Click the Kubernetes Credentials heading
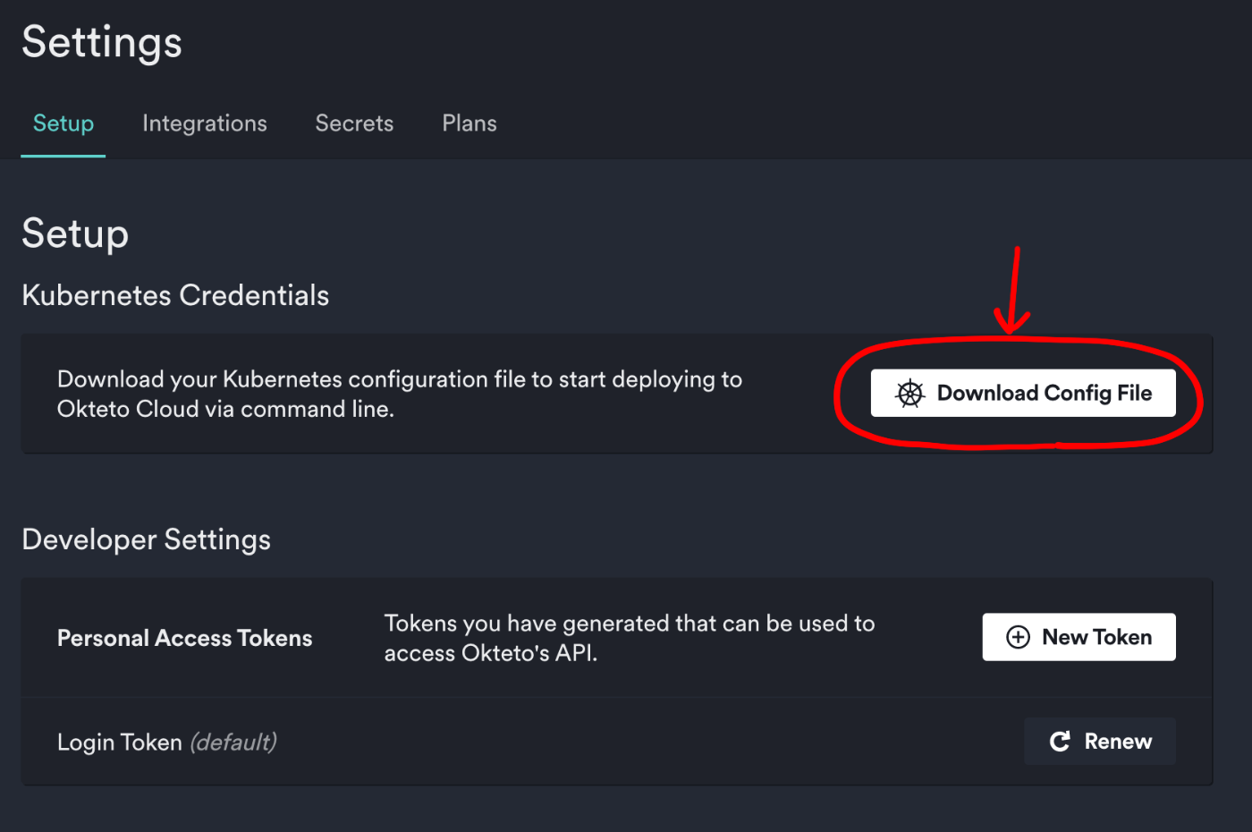The width and height of the screenshot is (1252, 832). click(175, 295)
